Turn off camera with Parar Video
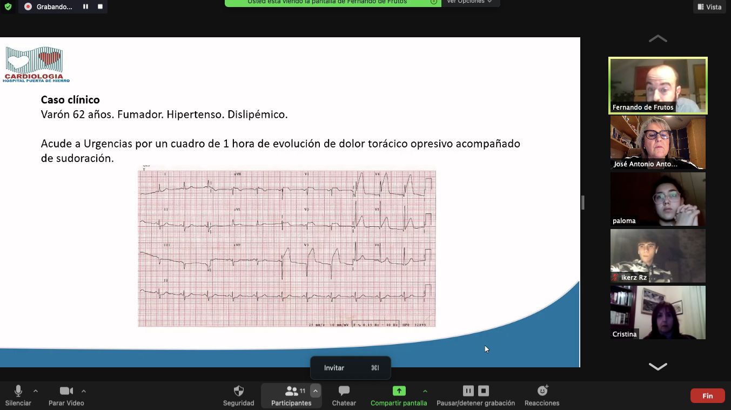Viewport: 731px width, 410px height. click(66, 395)
